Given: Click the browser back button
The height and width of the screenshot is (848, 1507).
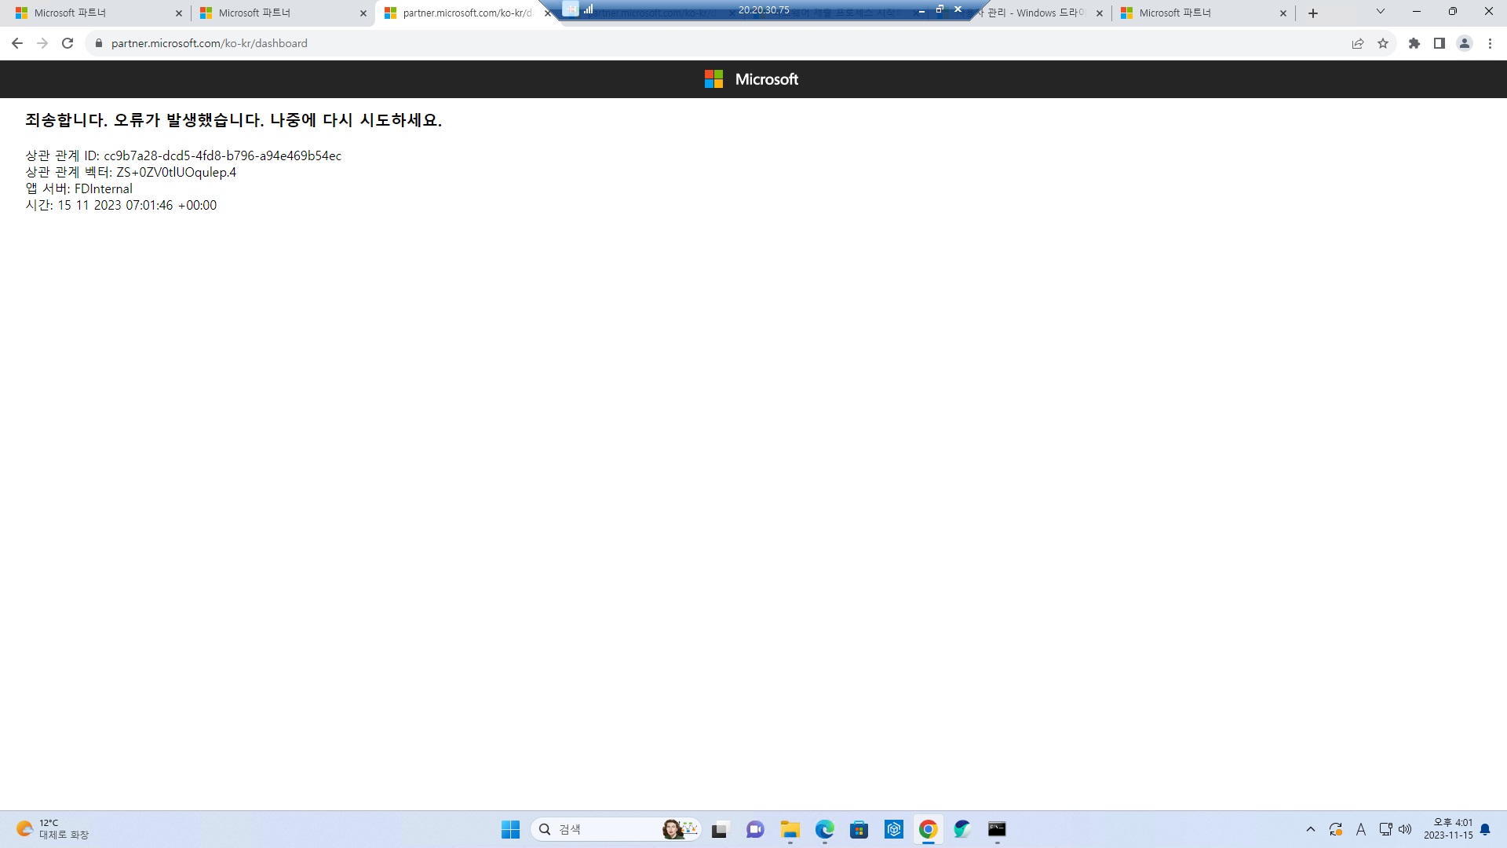Looking at the screenshot, I should 17,43.
